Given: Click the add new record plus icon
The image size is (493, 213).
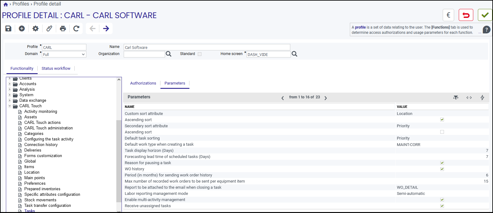Looking at the screenshot, I should point(22,29).
